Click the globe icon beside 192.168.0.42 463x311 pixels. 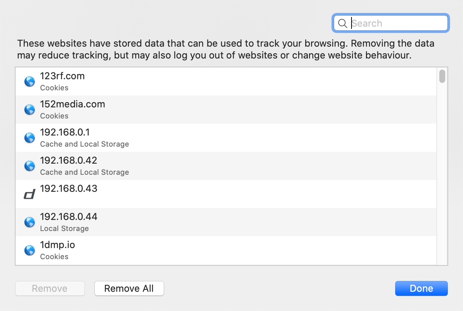30,166
